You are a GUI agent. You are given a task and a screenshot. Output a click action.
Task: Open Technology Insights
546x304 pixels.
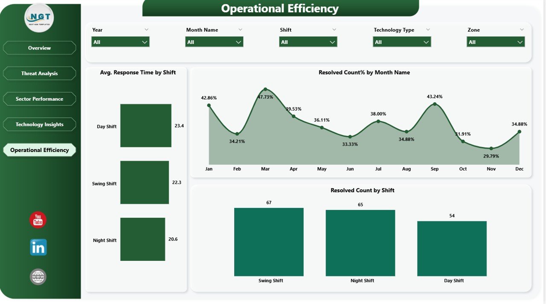pos(39,124)
